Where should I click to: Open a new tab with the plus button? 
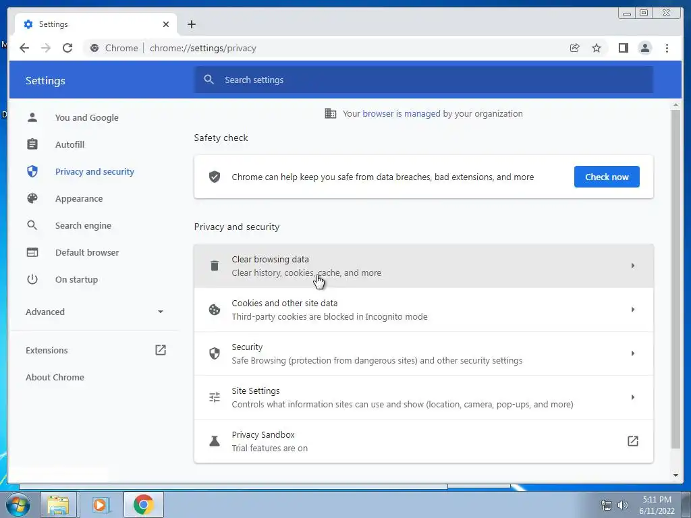191,24
